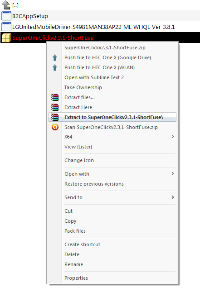Select View (Lister) menu entry
The height and width of the screenshot is (292, 200).
click(78, 147)
